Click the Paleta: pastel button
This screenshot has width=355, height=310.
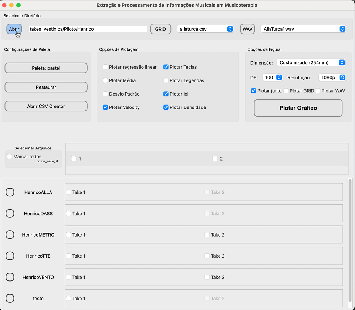coord(46,68)
